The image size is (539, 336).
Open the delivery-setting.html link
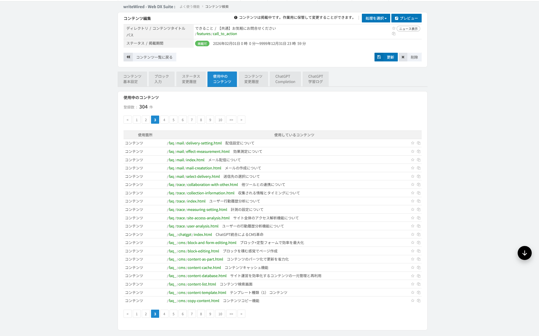204,143
